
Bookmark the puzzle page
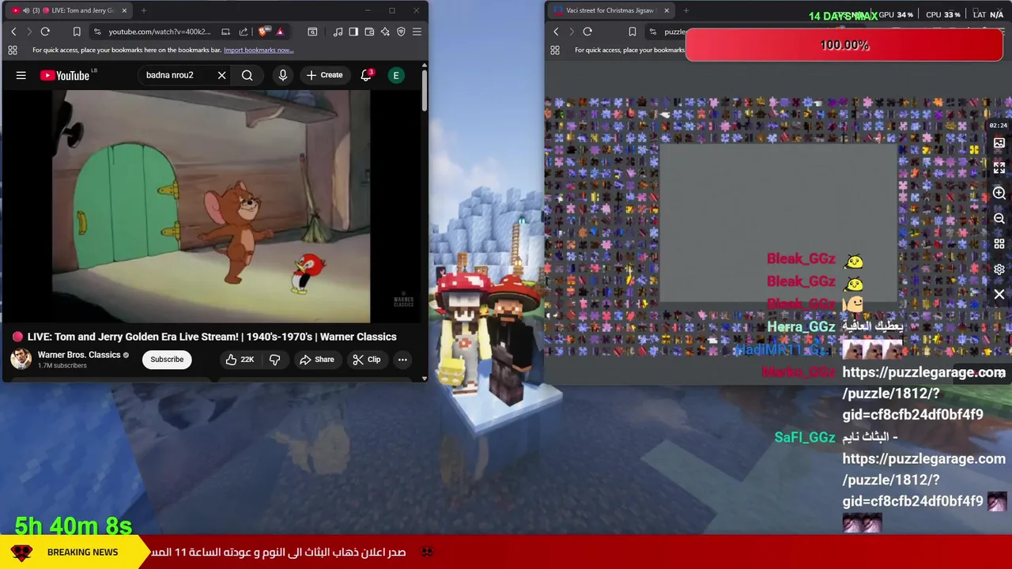coord(632,32)
